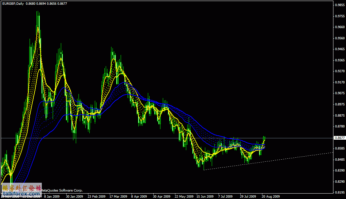Viewport: 346px width, 199px height.
Task: Click the 29 Jul 2009 date label
Action: (x=248, y=196)
